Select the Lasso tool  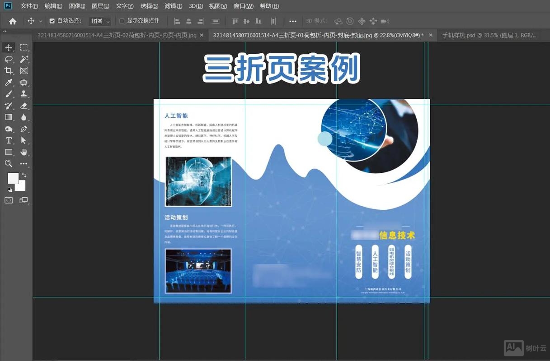click(8, 59)
